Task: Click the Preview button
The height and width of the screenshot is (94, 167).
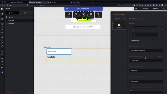Action: click(x=145, y=9)
